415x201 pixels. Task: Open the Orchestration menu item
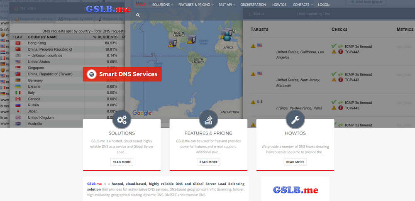253,5
